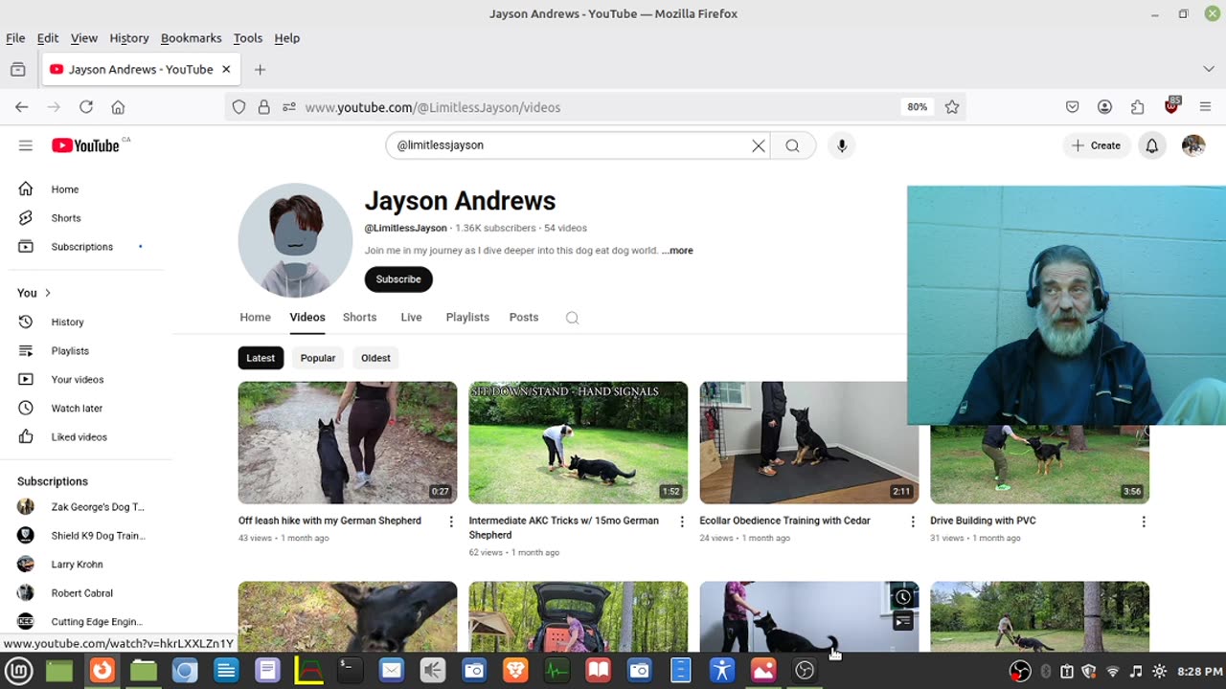Open Watch later in the sidebar
Viewport: 1226px width, 689px height.
click(77, 409)
